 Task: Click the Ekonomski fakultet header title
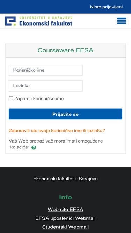coord(46,23)
